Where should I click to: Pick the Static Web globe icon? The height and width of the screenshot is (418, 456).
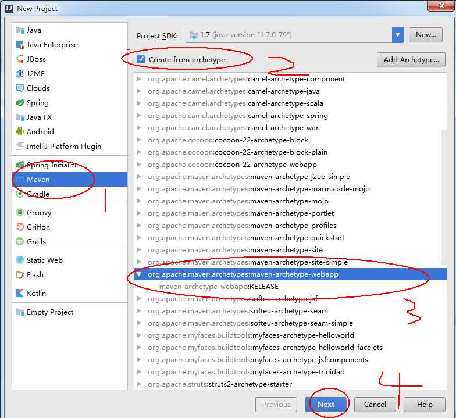20,260
